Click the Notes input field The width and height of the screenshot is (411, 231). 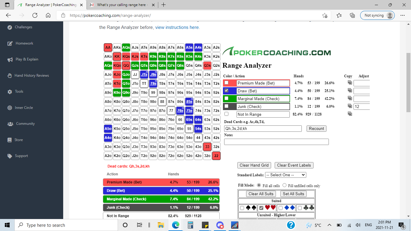[277, 142]
